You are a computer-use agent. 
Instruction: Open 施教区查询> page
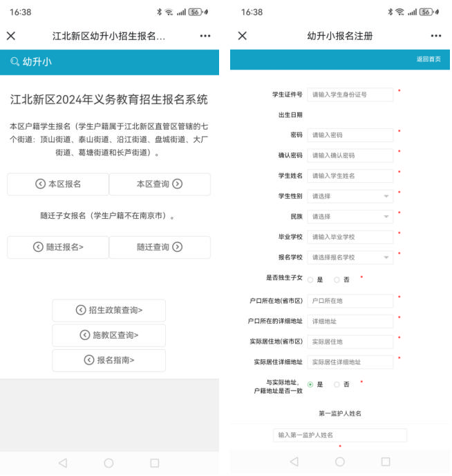[x=109, y=335]
